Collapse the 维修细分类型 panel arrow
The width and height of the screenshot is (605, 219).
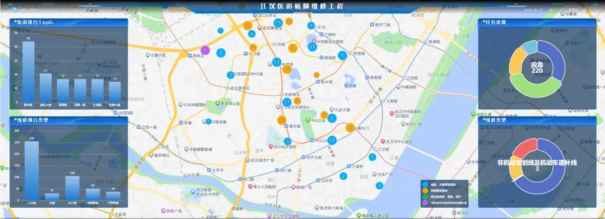[x=16, y=120]
